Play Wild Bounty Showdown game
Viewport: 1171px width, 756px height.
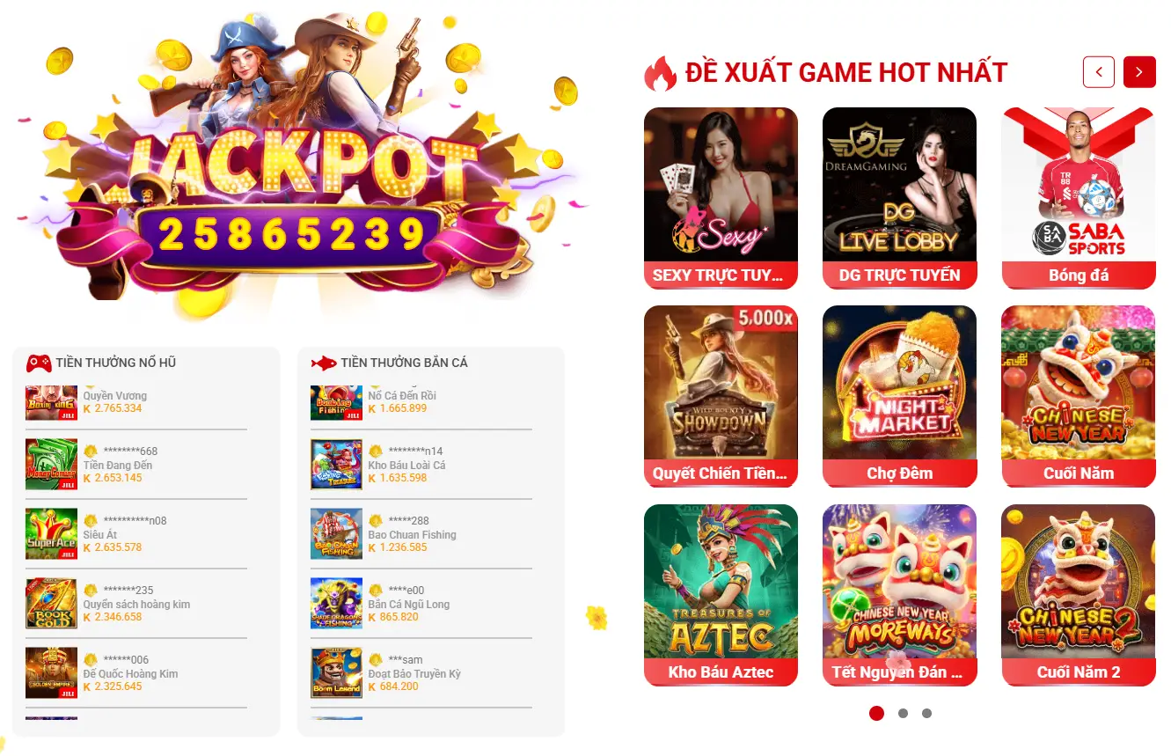pos(721,396)
